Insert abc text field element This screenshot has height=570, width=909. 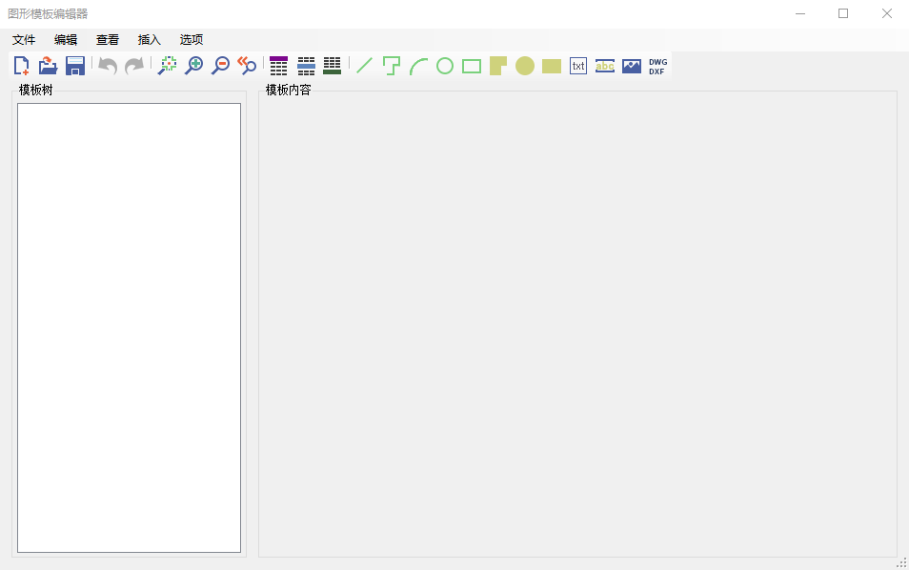coord(605,66)
